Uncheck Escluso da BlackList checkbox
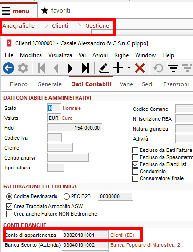The width and height of the screenshot is (193, 252). [x=135, y=164]
